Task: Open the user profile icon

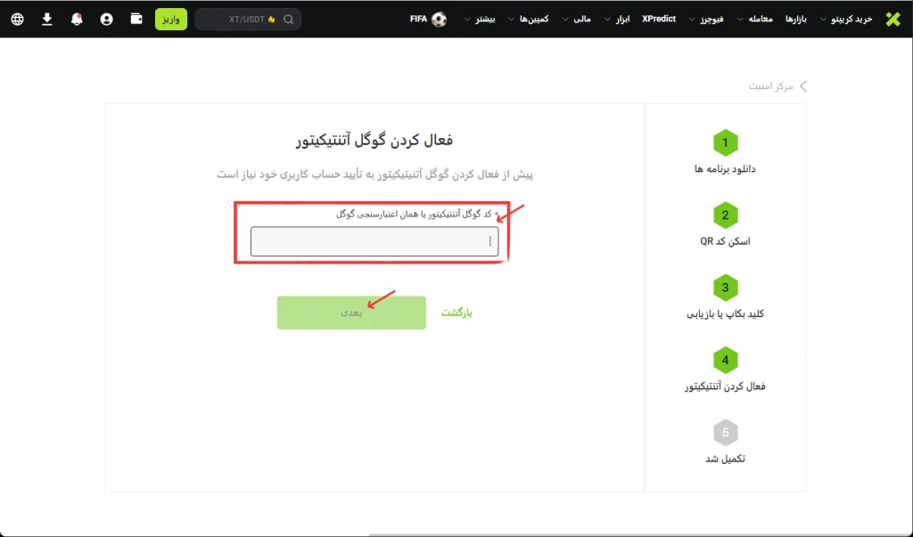Action: pyautogui.click(x=107, y=20)
